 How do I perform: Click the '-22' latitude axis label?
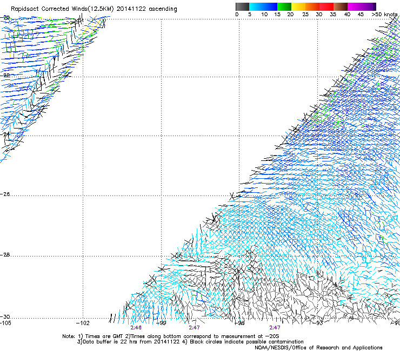[5, 76]
